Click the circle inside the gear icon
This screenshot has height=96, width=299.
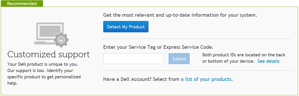tap(61, 40)
